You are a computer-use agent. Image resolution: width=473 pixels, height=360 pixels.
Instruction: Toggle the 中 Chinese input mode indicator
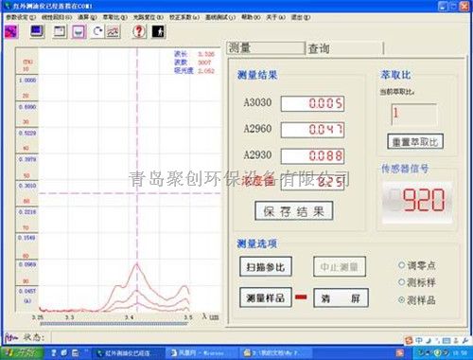tap(419, 340)
